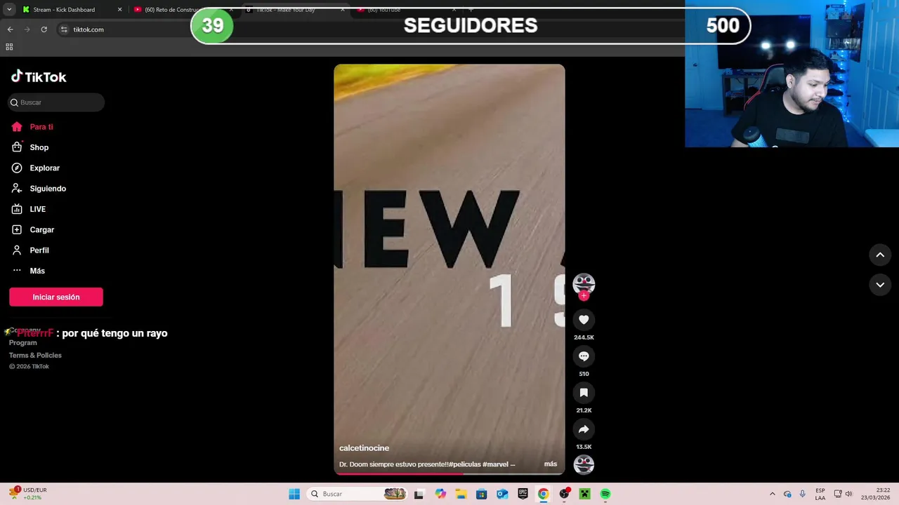Open the volume control in the system tray

848,494
